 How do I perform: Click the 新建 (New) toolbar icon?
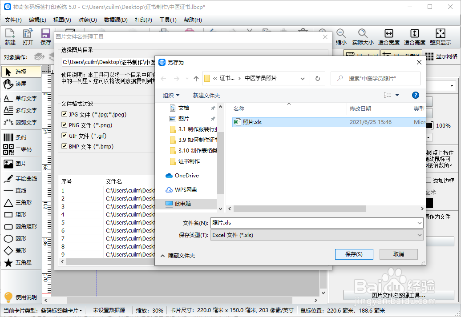click(10, 37)
